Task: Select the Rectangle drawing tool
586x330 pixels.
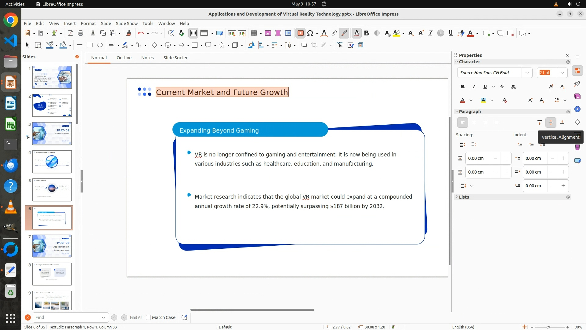Action: [x=90, y=45]
